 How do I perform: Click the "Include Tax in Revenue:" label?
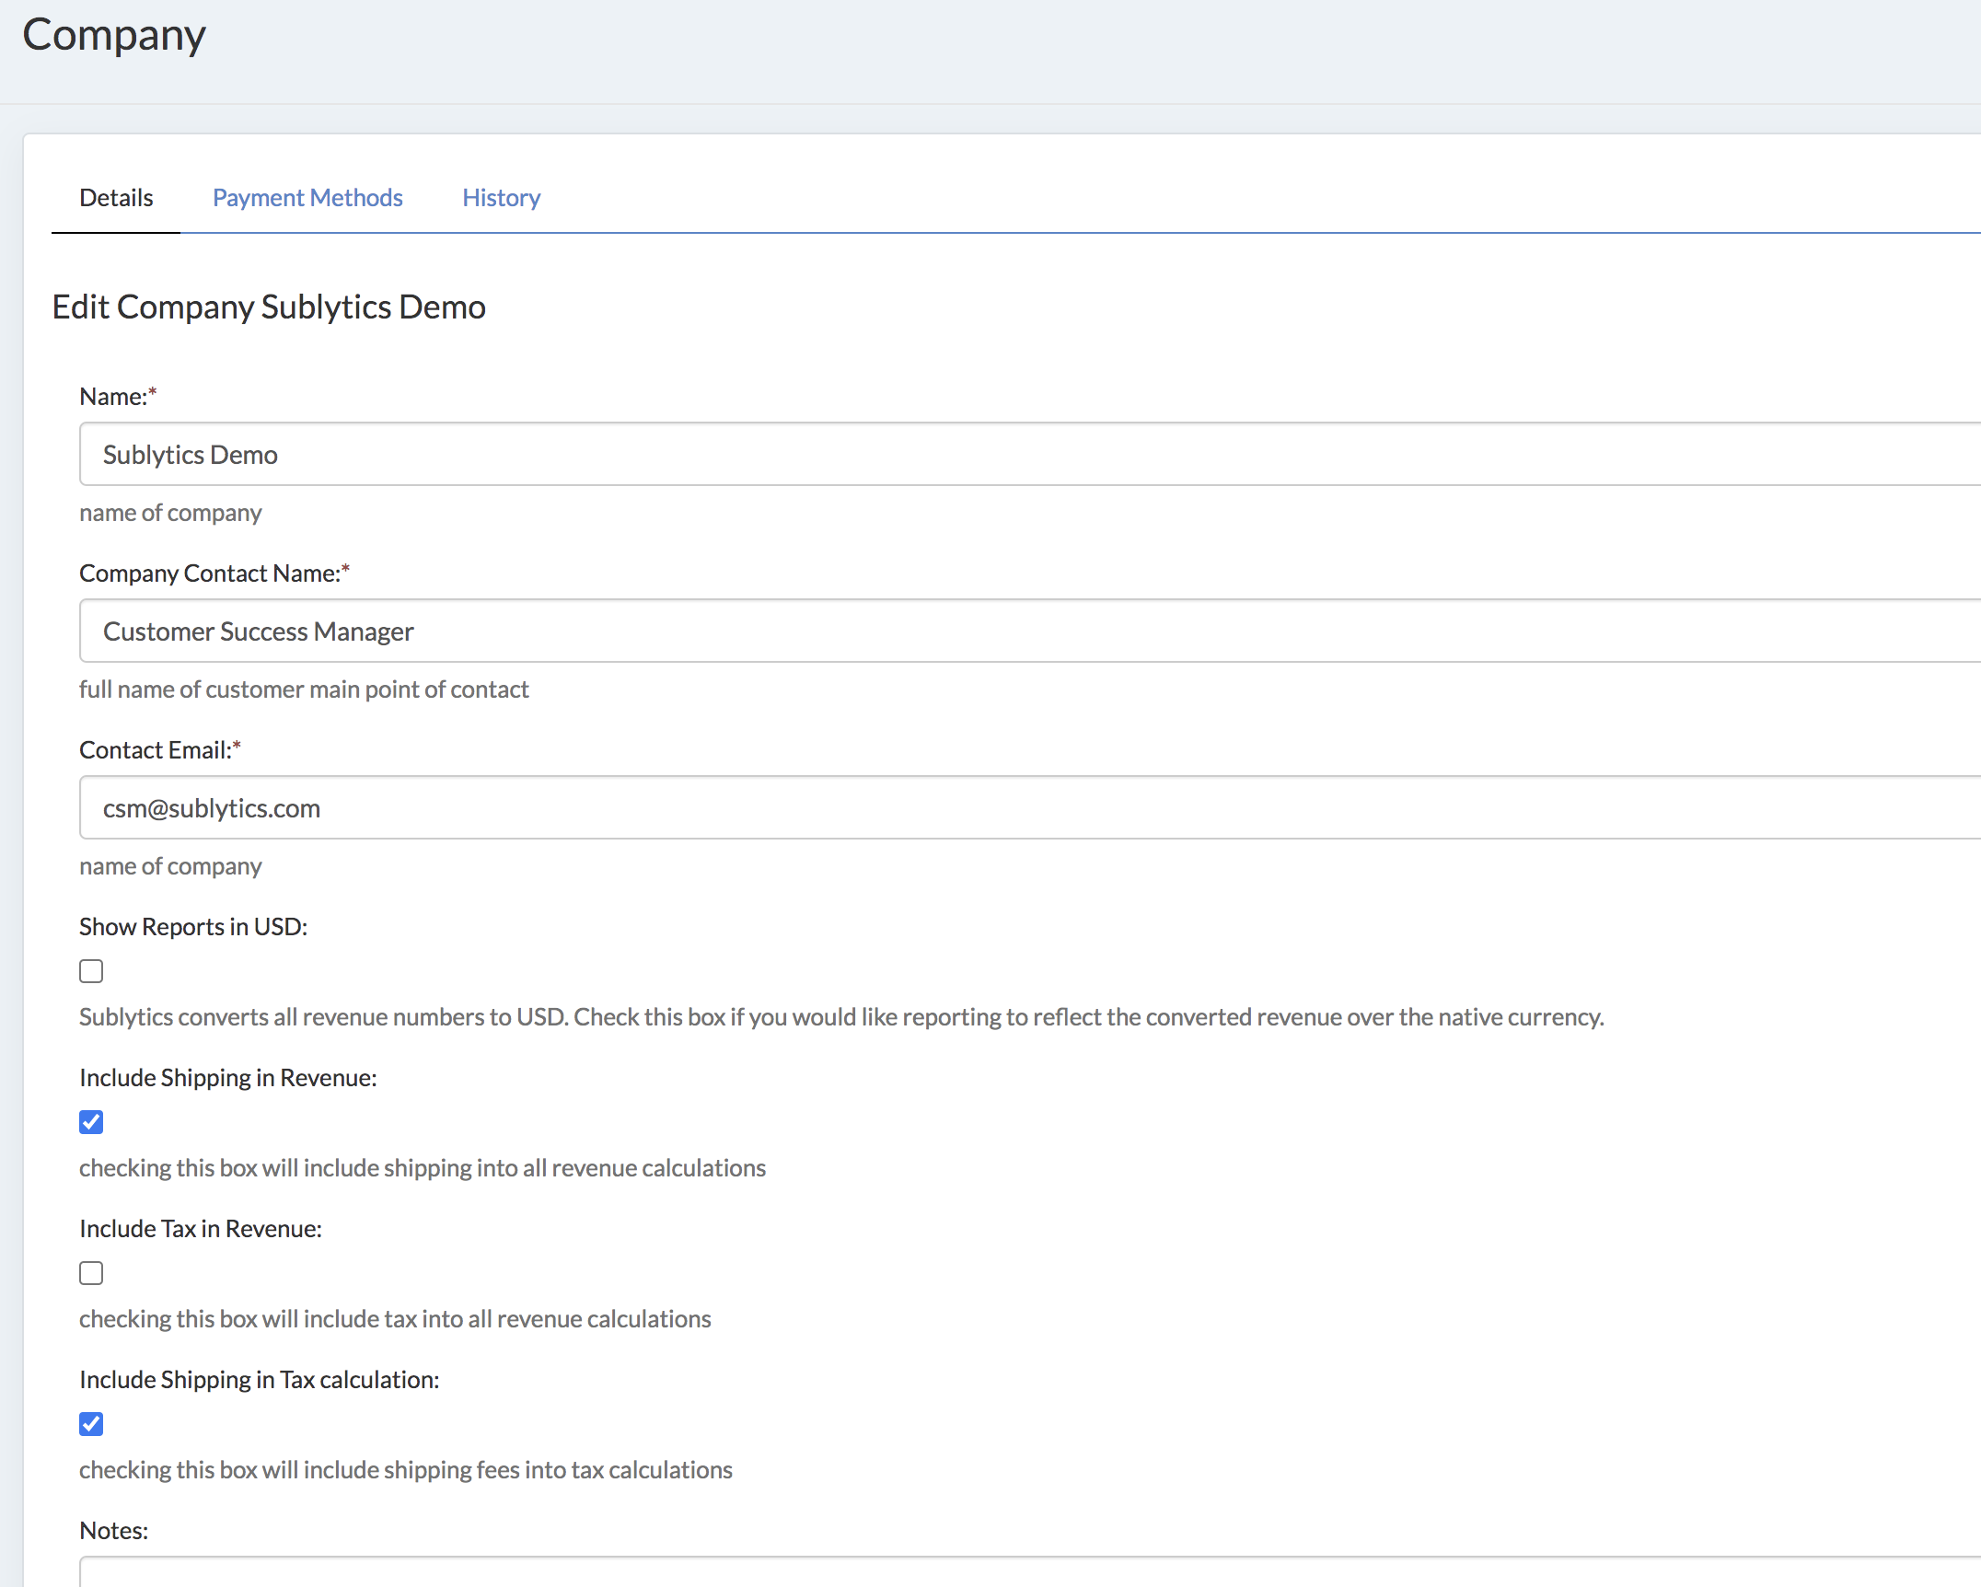tap(201, 1229)
